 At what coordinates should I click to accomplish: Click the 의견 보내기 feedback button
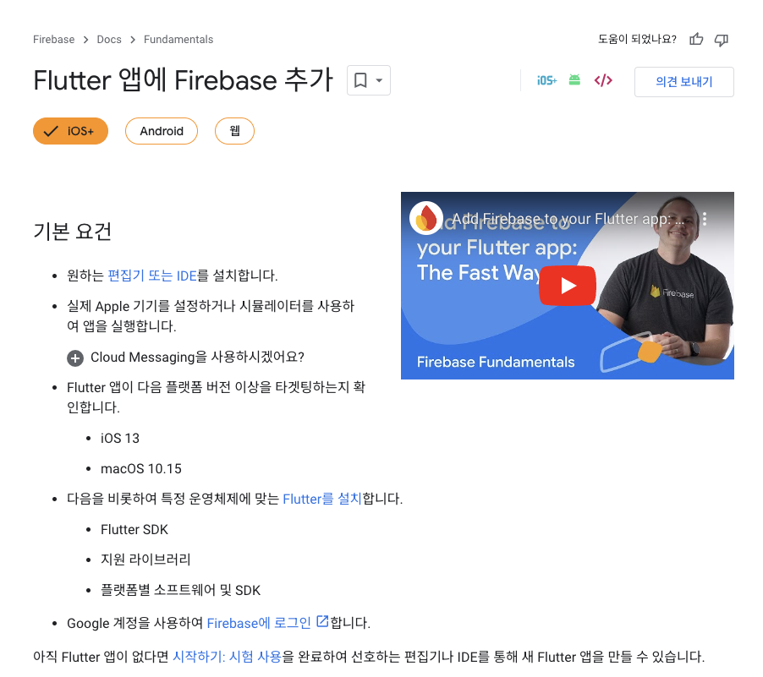coord(684,82)
